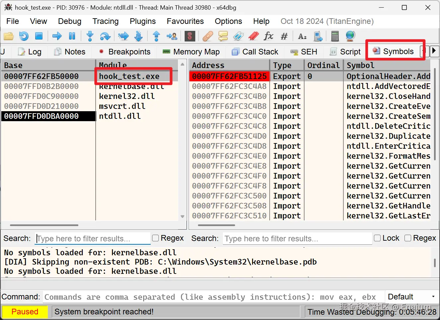Click the Pause execution icon
This screenshot has width=440, height=320.
pos(72,36)
